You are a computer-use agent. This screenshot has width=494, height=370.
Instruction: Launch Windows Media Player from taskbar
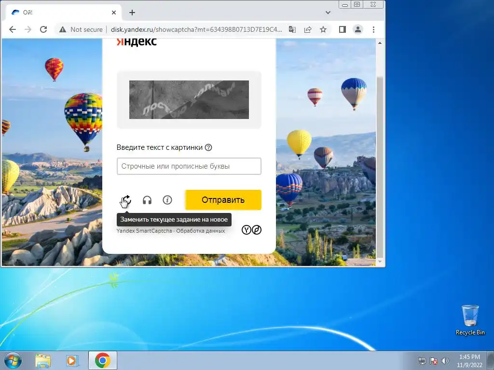[72, 361]
